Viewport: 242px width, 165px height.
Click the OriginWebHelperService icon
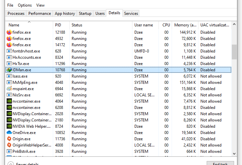click(x=9, y=145)
